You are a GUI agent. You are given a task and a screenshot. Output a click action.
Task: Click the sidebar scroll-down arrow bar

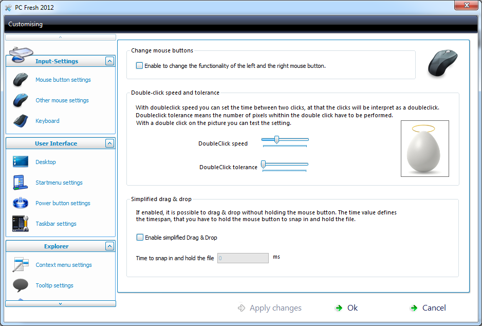tap(61, 303)
